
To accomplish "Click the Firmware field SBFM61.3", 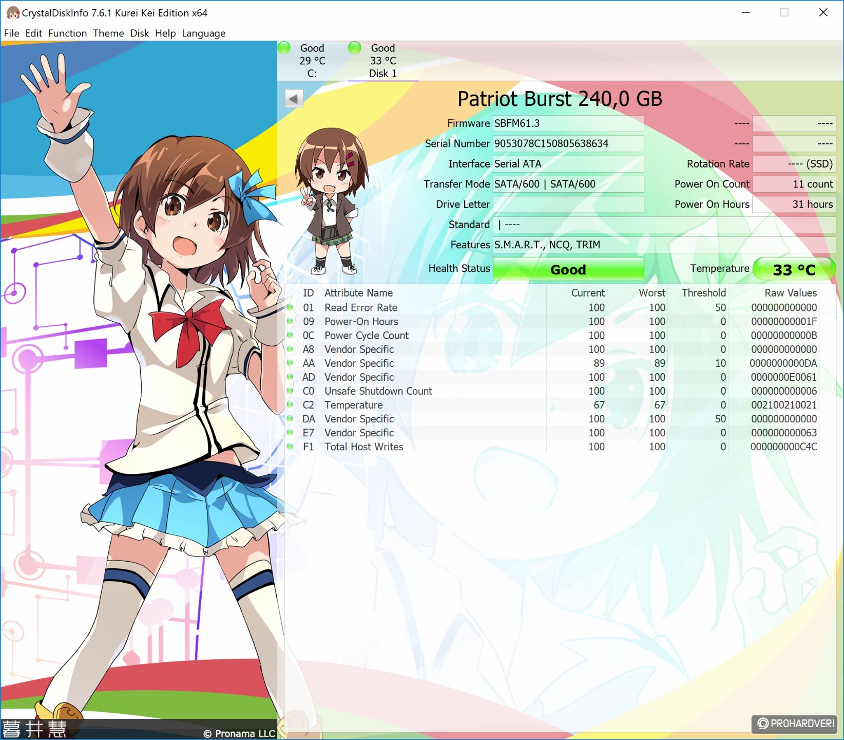I will point(568,123).
